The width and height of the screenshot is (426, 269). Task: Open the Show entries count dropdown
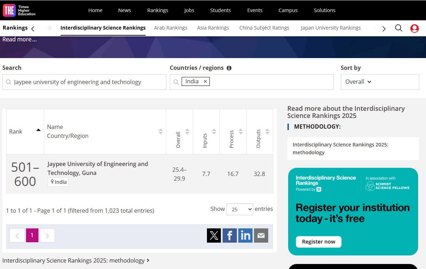click(240, 209)
